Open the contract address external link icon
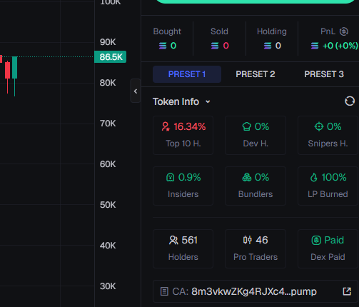 click(347, 291)
